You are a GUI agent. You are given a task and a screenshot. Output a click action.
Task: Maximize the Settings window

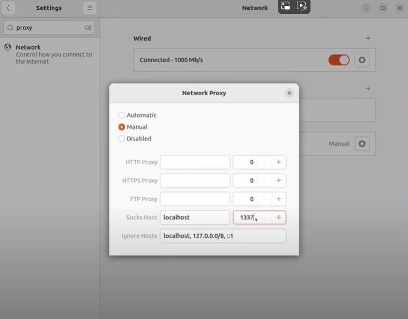[x=383, y=8]
